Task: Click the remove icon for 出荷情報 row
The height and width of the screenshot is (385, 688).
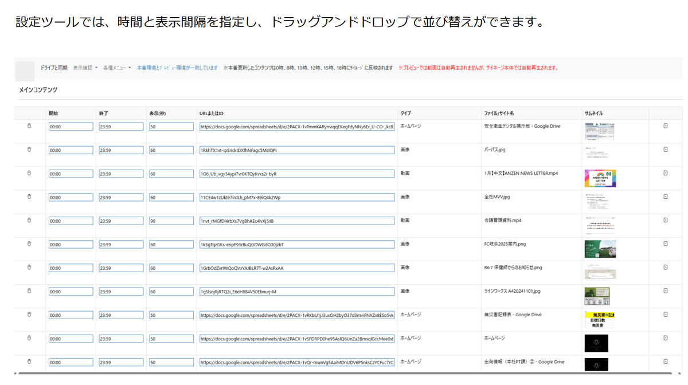Action: coord(665,362)
